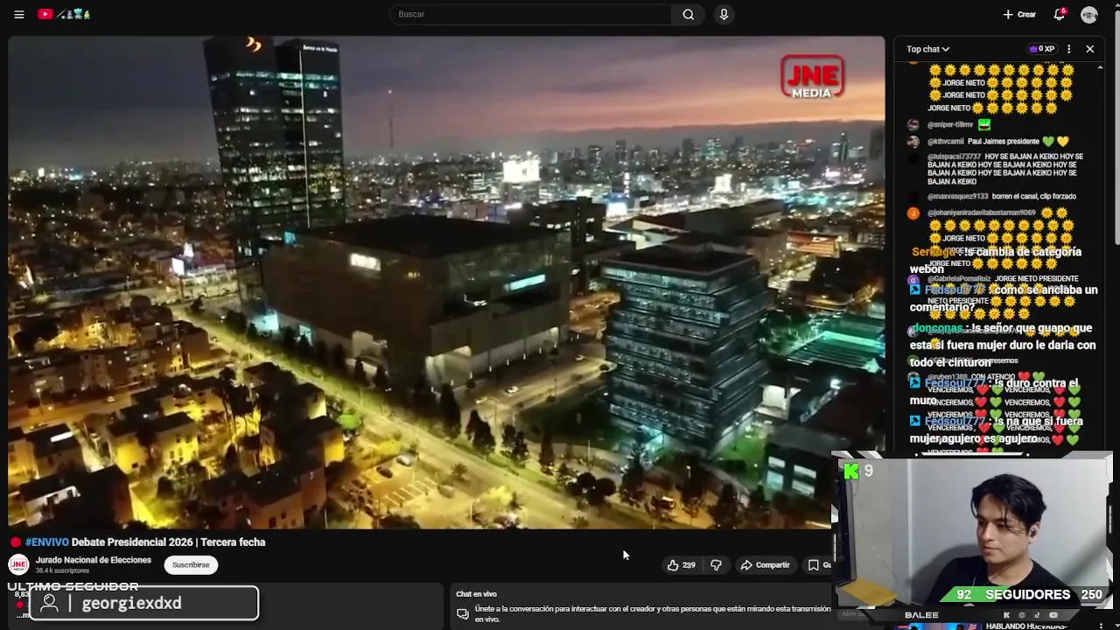Click the Debate Presidencial 2026 video title
Image resolution: width=1120 pixels, height=630 pixels.
pos(168,542)
